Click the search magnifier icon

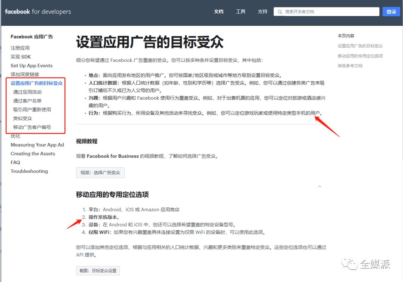(x=280, y=12)
